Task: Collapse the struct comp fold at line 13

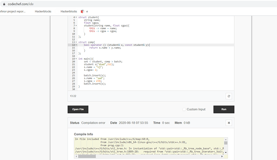Action: tap(76, 42)
